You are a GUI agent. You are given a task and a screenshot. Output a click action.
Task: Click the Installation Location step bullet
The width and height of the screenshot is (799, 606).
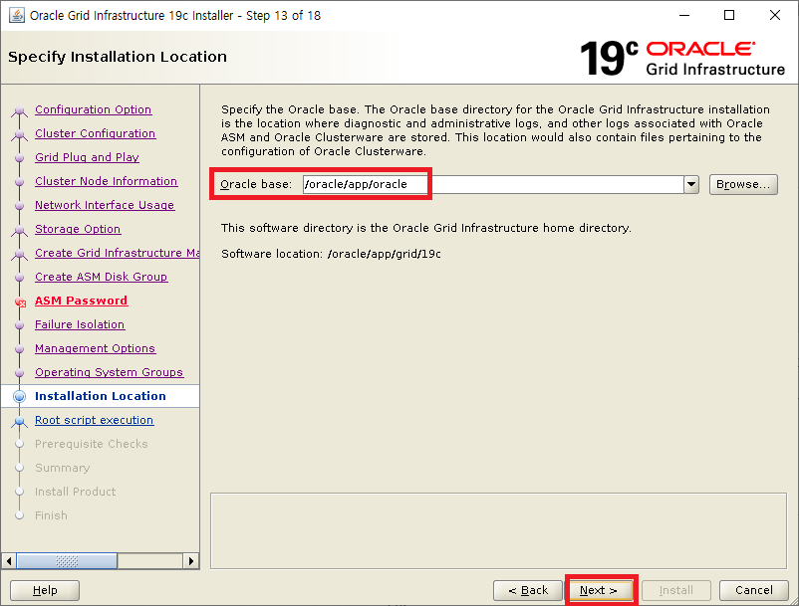19,396
